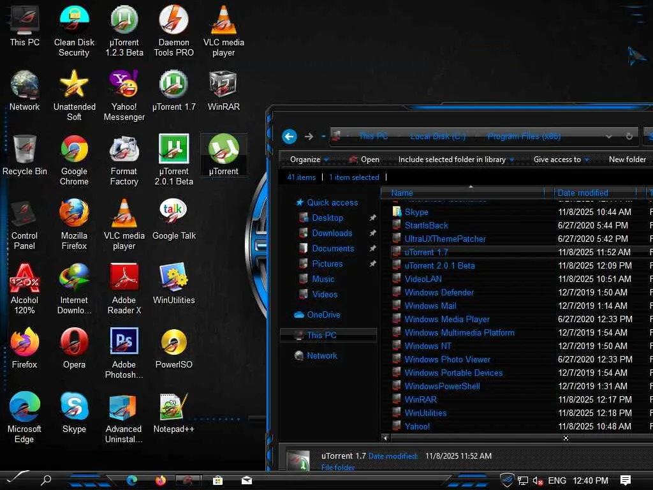
Task: Click Program Files (x86) breadcrumb
Action: (524, 137)
